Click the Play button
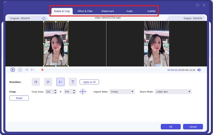 [13, 70]
